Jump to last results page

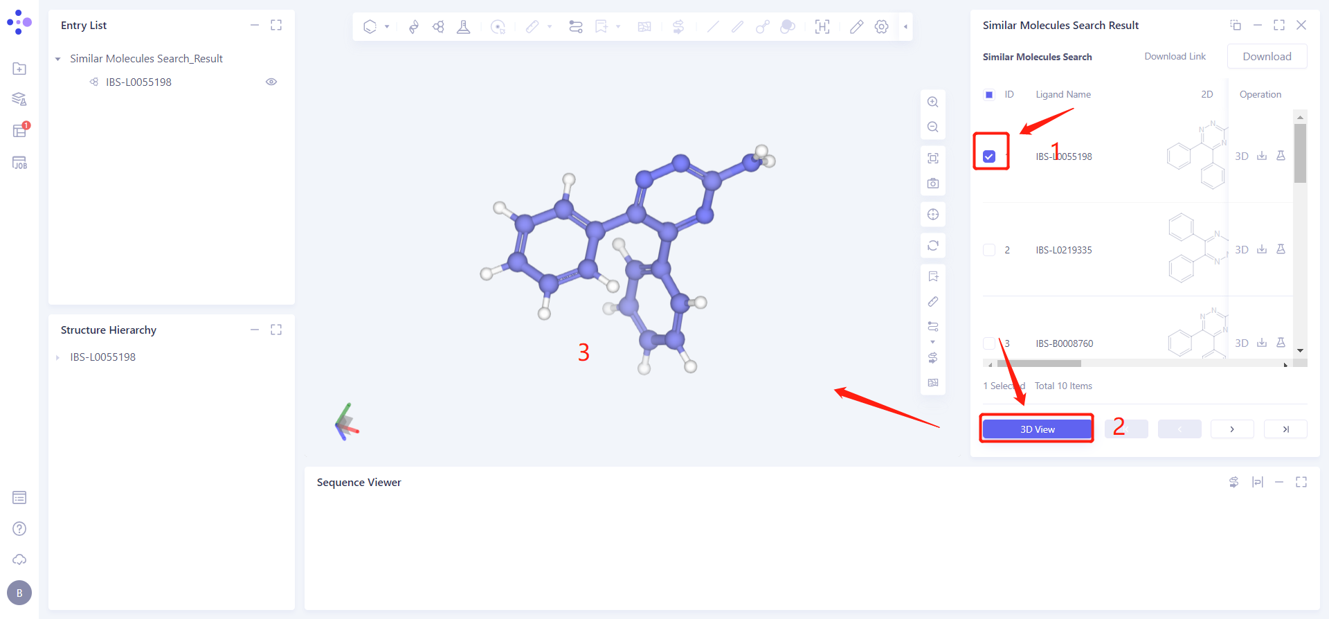[1285, 429]
